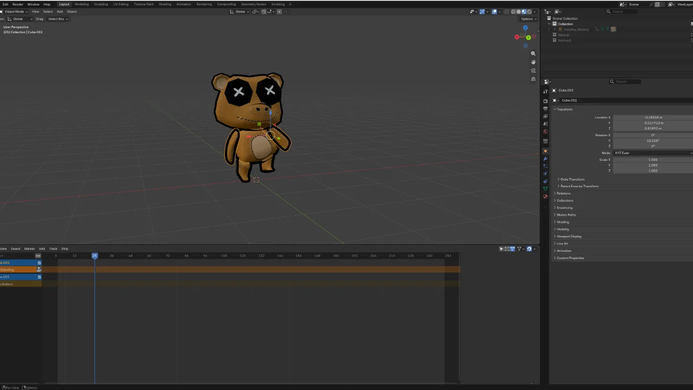The width and height of the screenshot is (693, 390).
Task: Expand the Delta Transform subpanel
Action: 559,179
